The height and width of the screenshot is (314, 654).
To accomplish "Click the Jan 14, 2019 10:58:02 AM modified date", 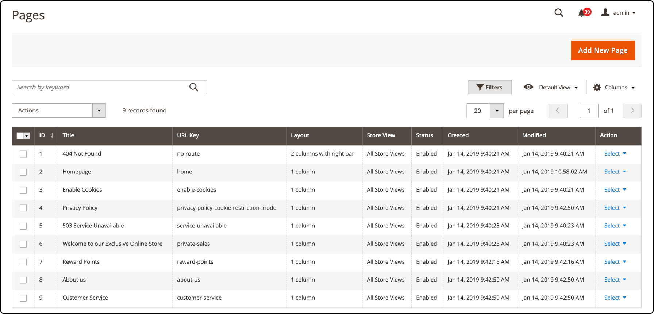I will tap(555, 172).
